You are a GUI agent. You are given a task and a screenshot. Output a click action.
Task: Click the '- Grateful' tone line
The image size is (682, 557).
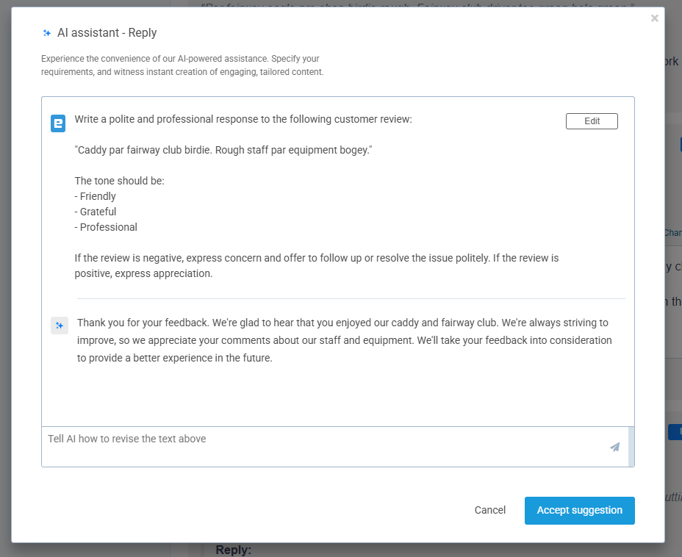coord(96,212)
